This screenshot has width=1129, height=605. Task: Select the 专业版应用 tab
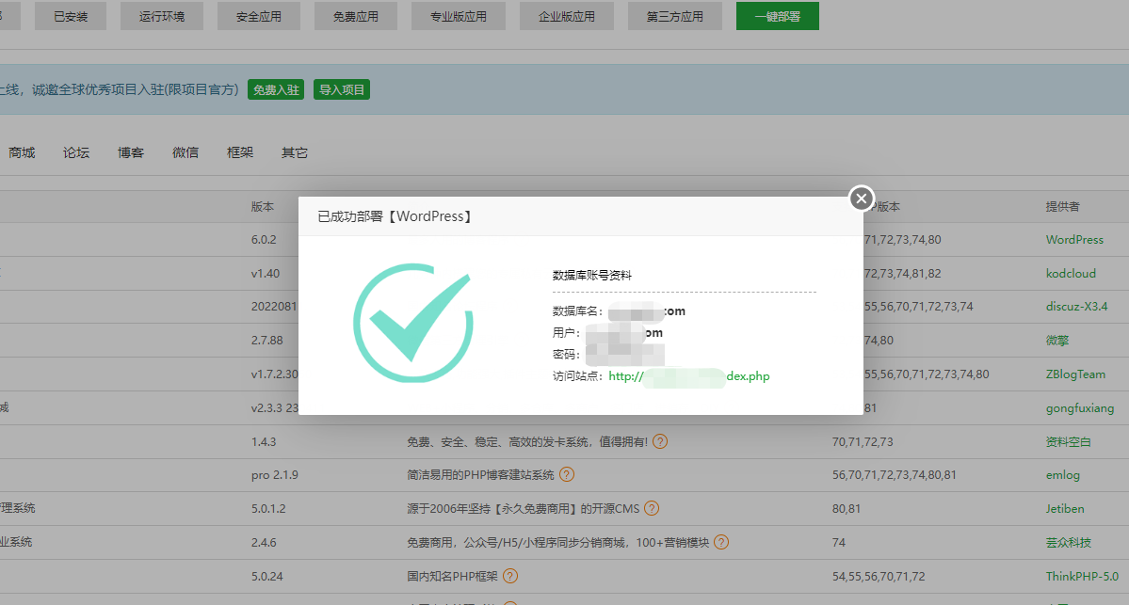tap(459, 16)
